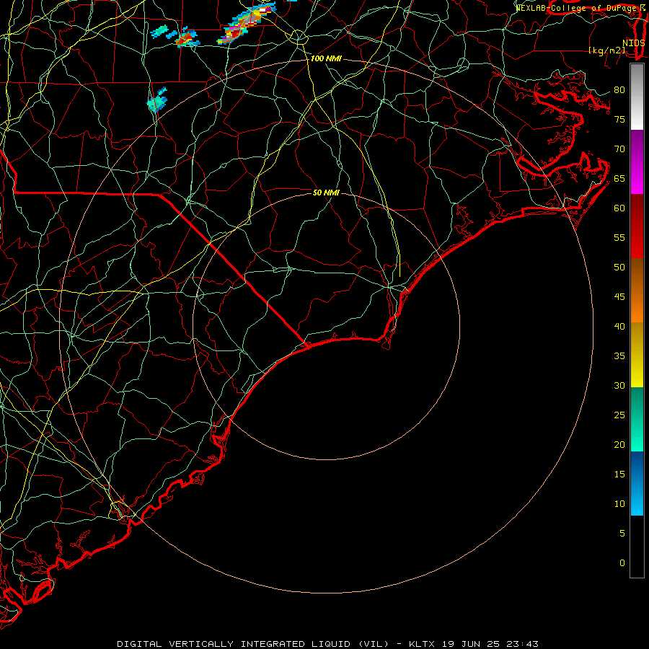Click the kg/m2 units label

coord(607,50)
